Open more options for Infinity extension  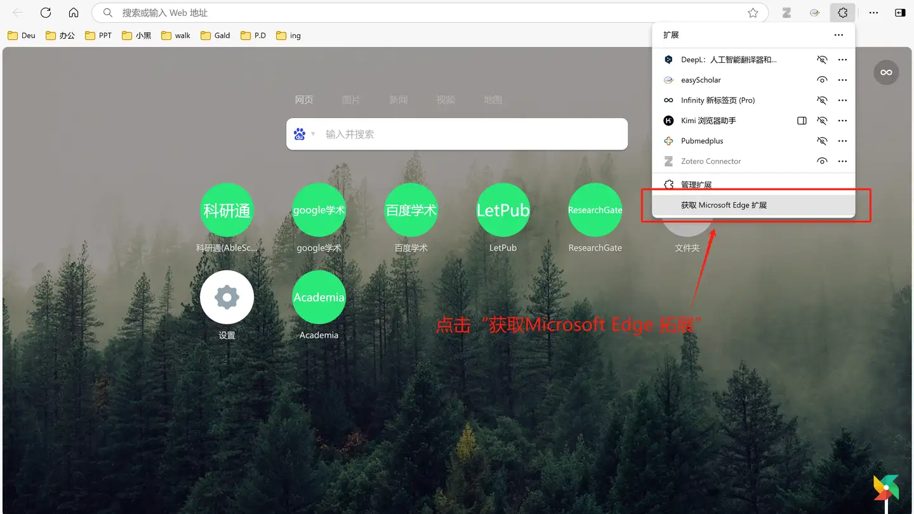point(842,100)
